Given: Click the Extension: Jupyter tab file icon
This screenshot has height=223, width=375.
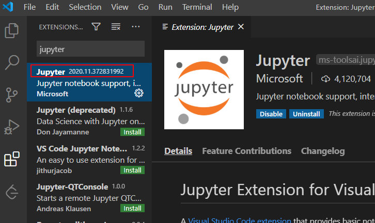Looking at the screenshot, I should tap(165, 27).
